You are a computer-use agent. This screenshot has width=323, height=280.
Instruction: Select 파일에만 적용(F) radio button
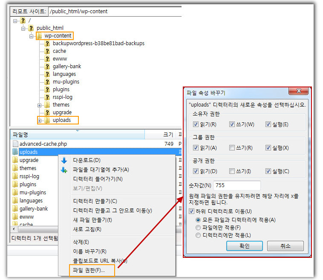pos(198,228)
